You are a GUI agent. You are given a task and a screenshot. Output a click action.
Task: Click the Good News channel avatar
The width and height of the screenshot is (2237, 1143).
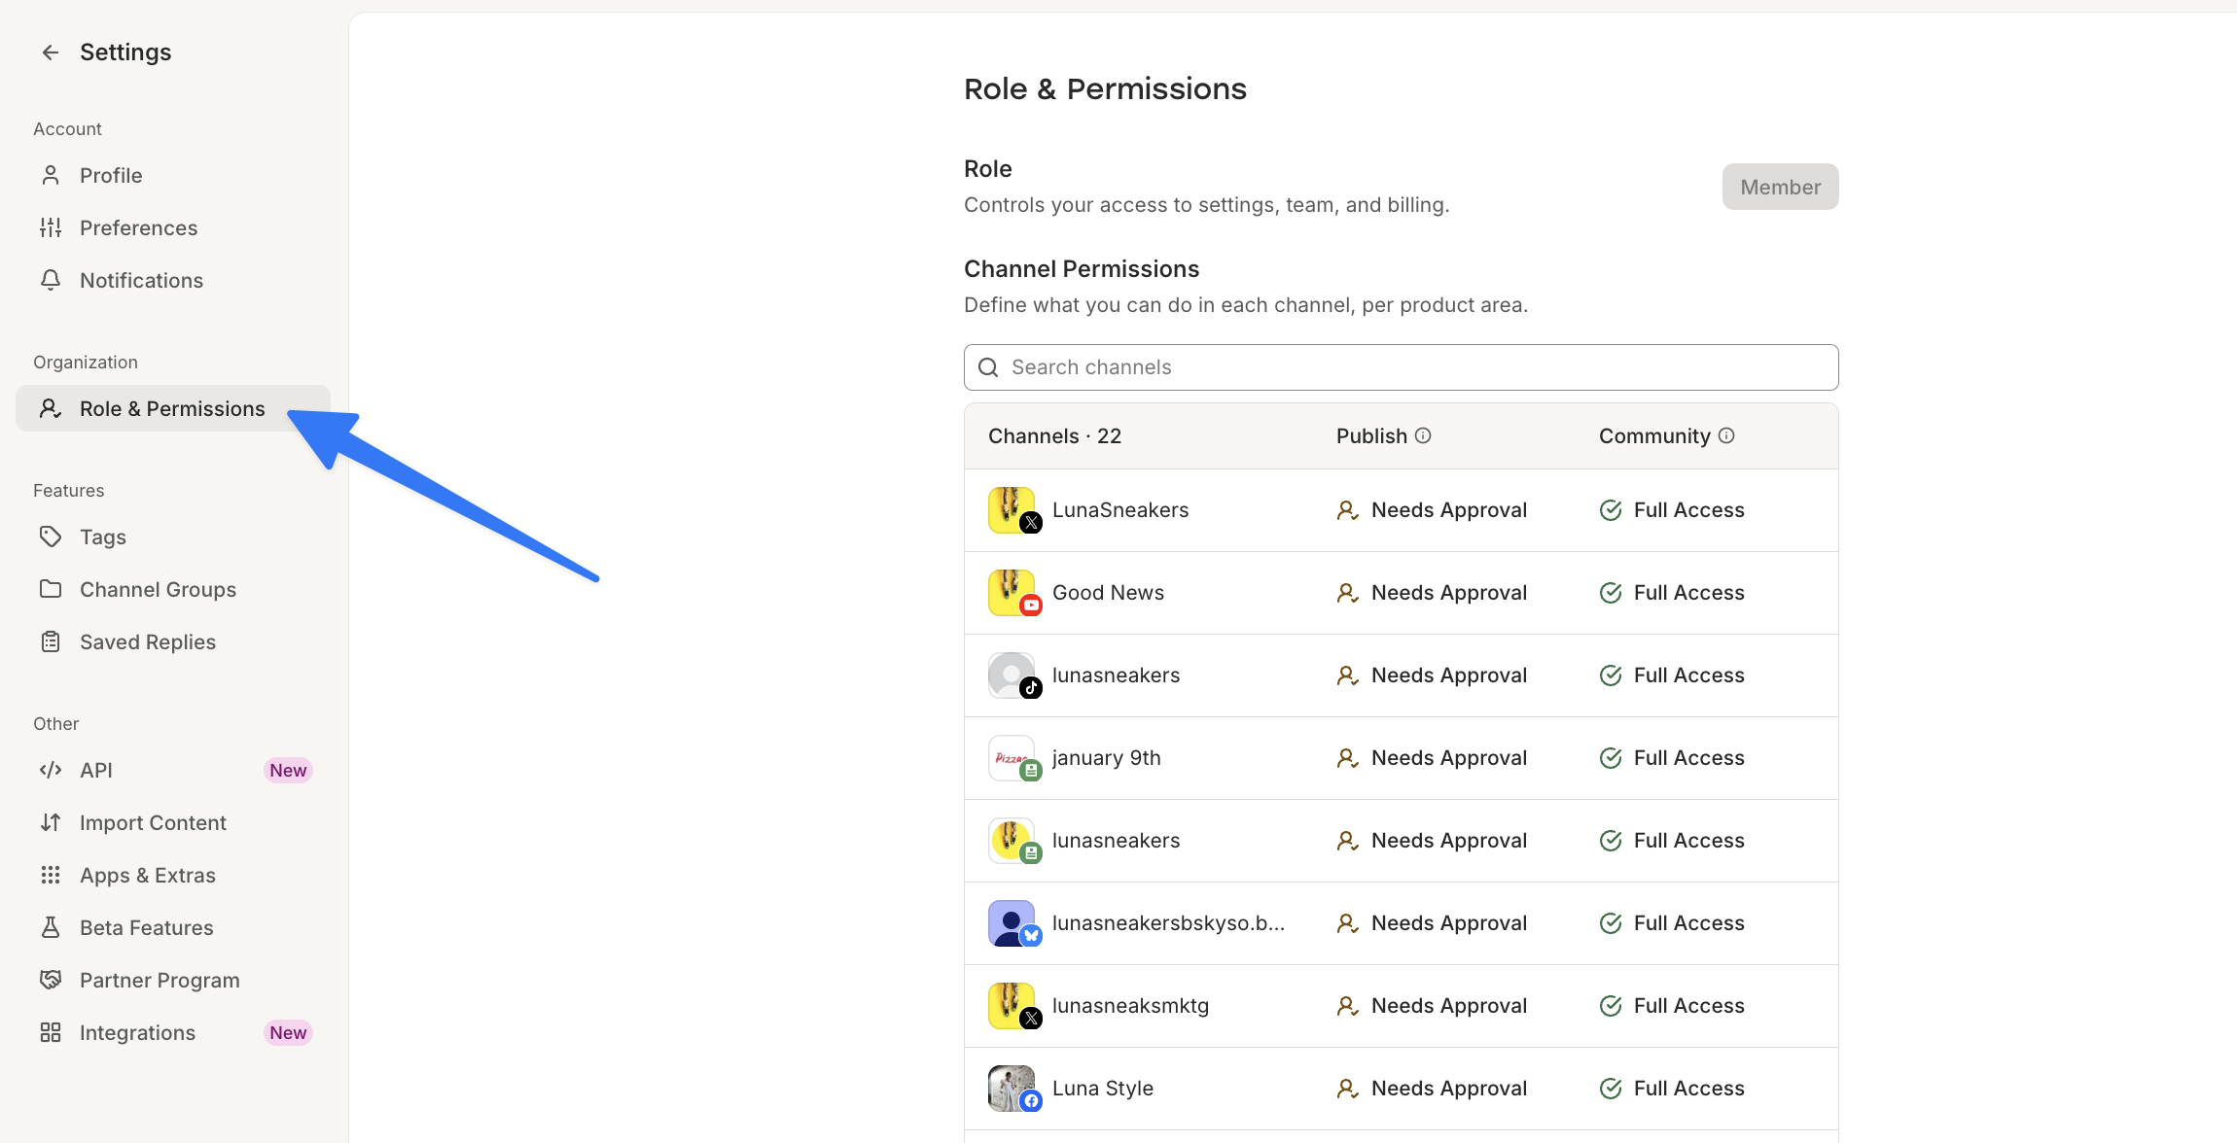[1012, 593]
